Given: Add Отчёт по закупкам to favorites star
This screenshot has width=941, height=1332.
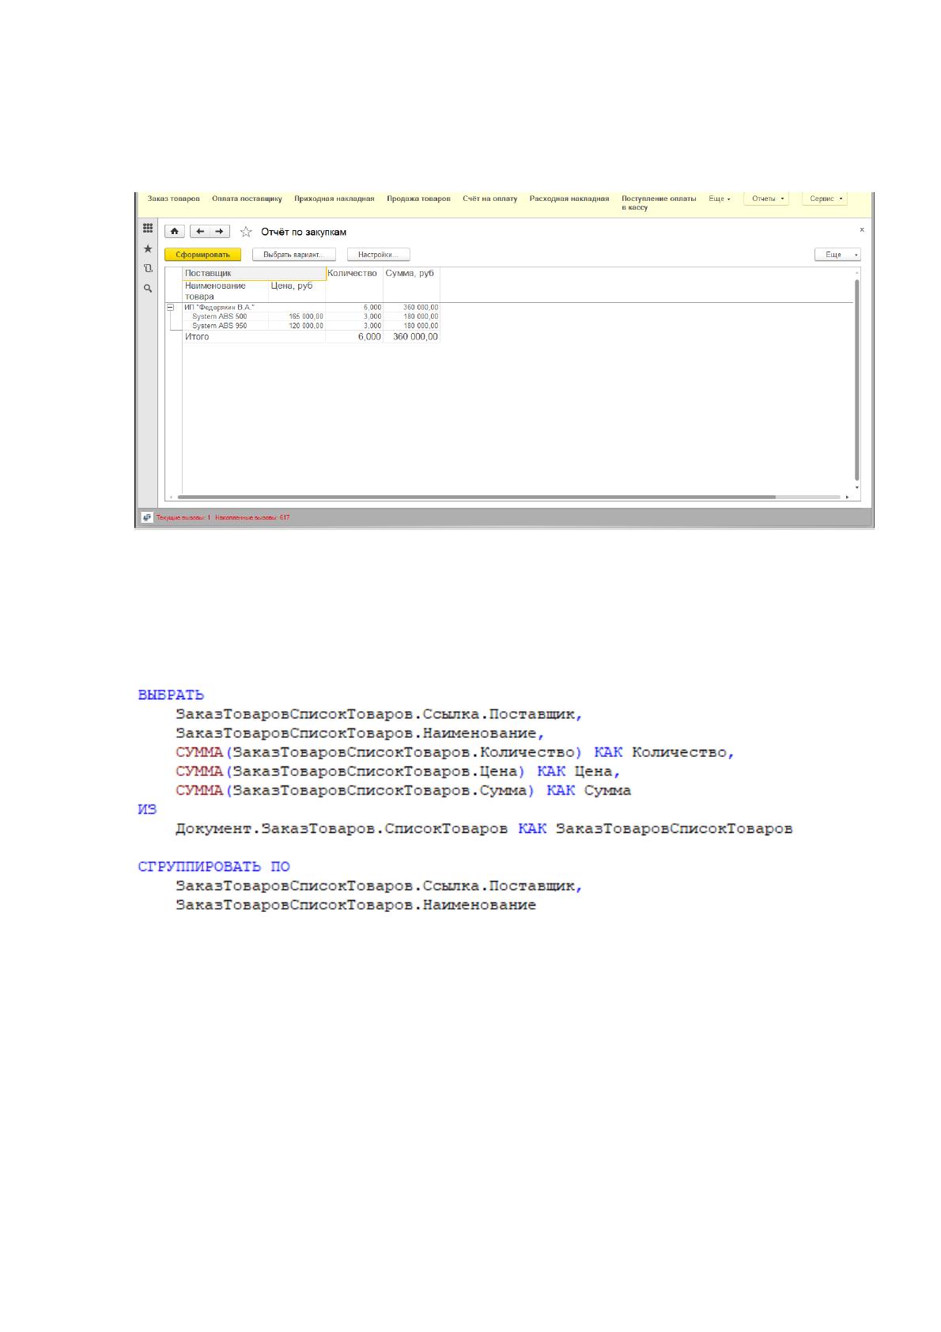Looking at the screenshot, I should click(x=246, y=232).
